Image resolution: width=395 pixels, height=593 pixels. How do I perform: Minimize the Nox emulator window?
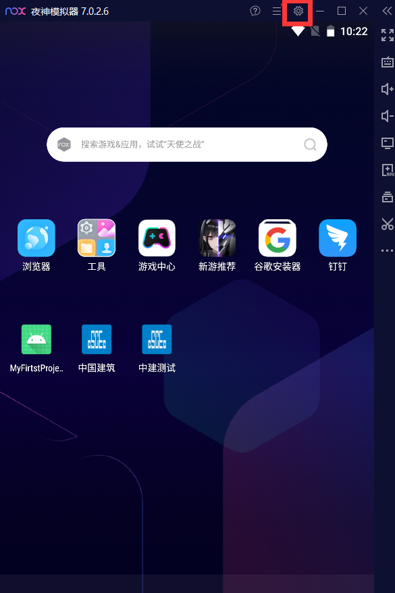point(320,11)
